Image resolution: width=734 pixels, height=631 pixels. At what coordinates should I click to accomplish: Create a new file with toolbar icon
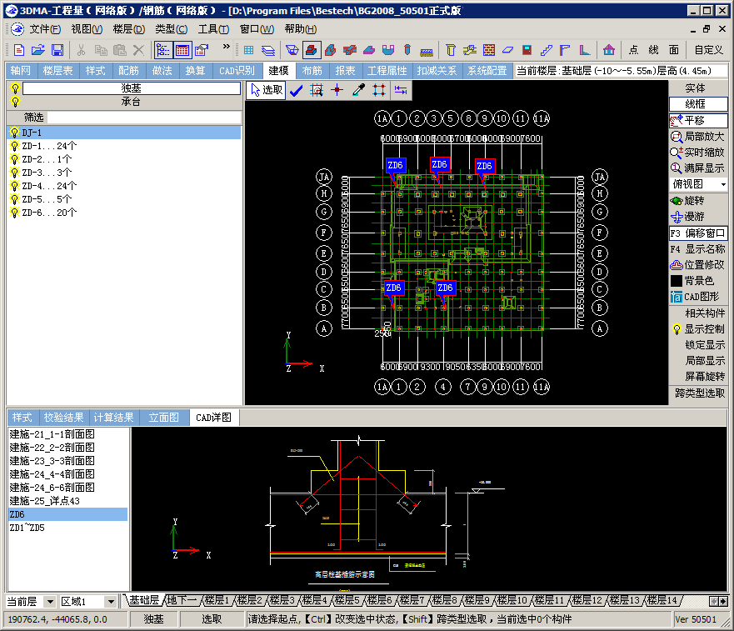click(19, 50)
